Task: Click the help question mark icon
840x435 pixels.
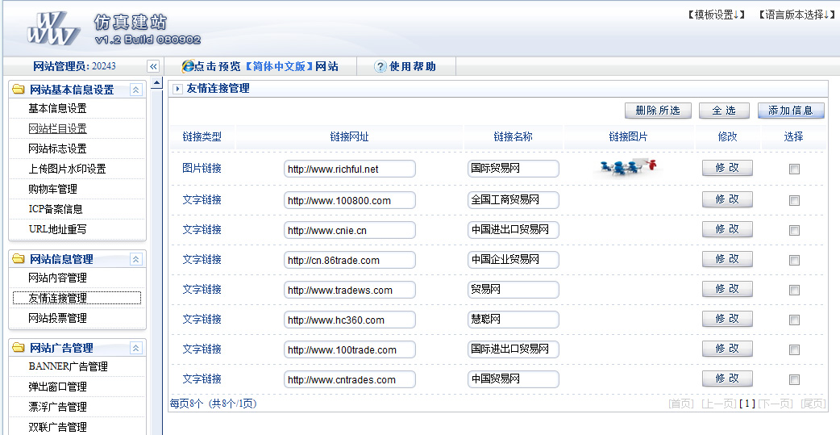Action: click(380, 67)
